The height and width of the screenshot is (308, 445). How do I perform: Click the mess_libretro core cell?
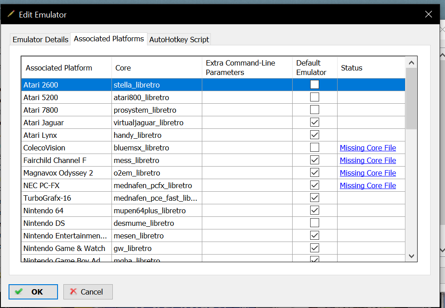pos(157,160)
